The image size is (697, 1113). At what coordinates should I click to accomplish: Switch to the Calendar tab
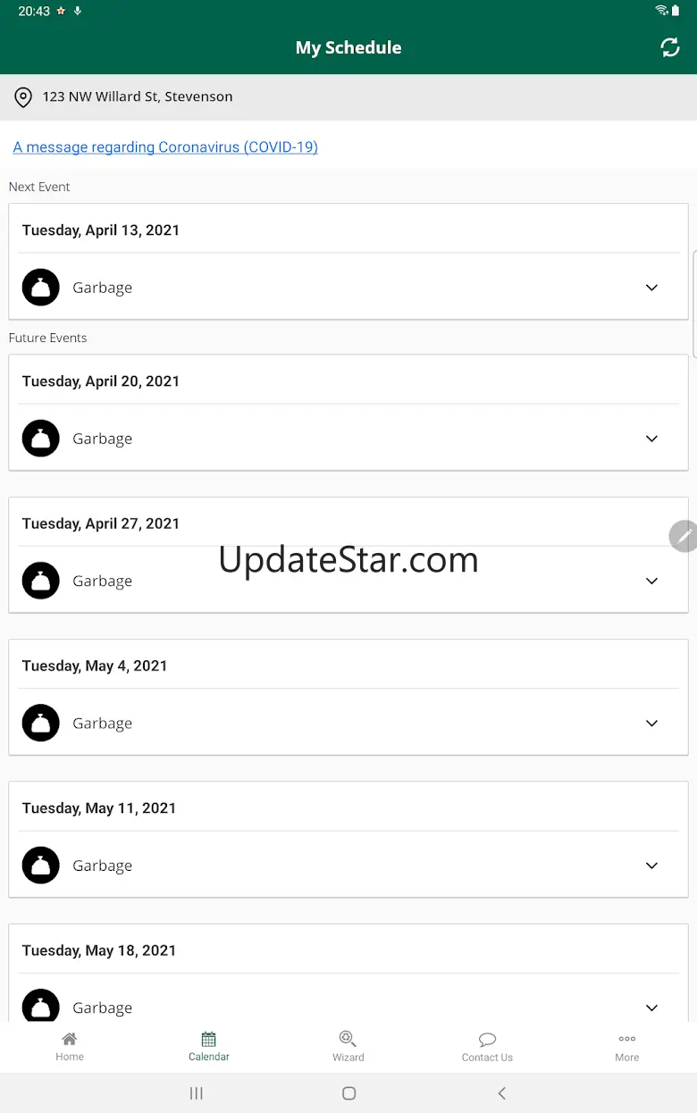pyautogui.click(x=209, y=1047)
